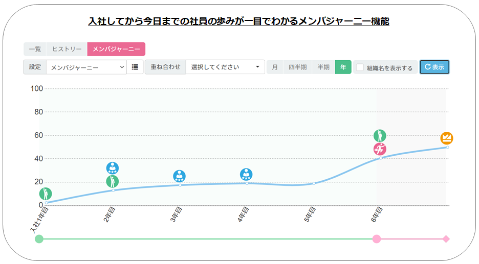Click the green person icon at 入社1年目

[46, 194]
